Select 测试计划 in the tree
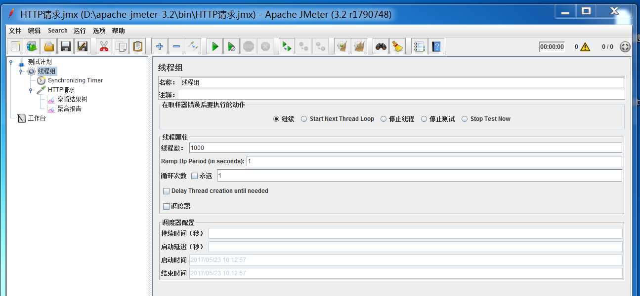Viewport: 640px width, 296px height. click(40, 62)
